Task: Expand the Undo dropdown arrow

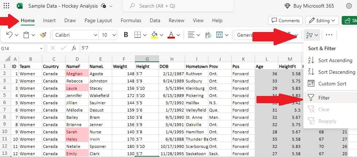Action: coord(16,35)
